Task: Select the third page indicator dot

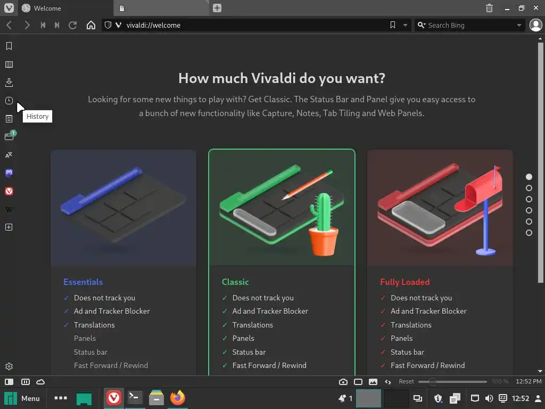Action: tap(529, 199)
